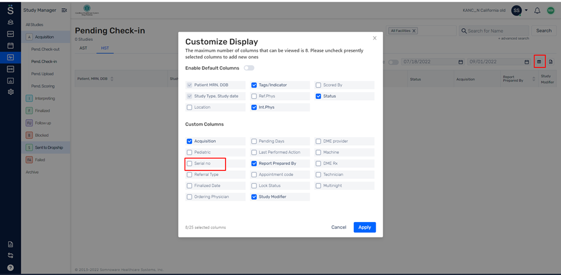
Task: Check the Machine column
Action: [318, 152]
